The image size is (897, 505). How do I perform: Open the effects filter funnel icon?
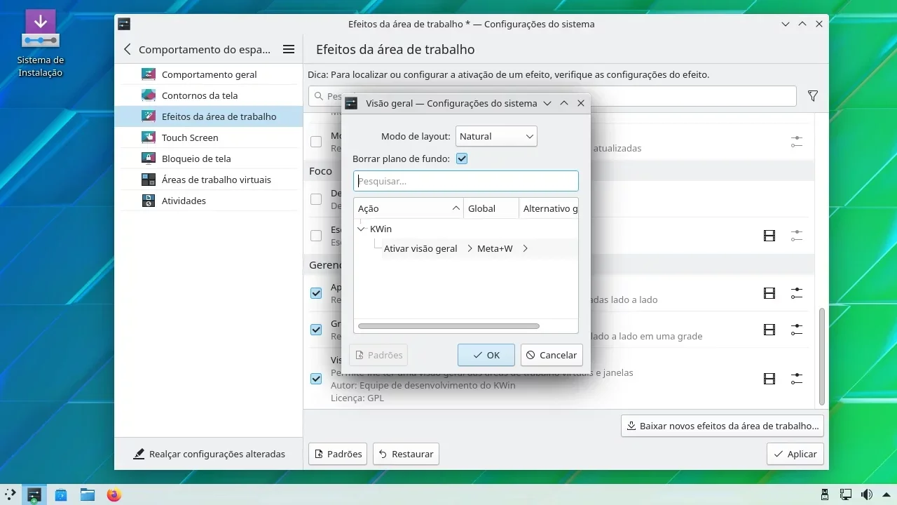[813, 96]
